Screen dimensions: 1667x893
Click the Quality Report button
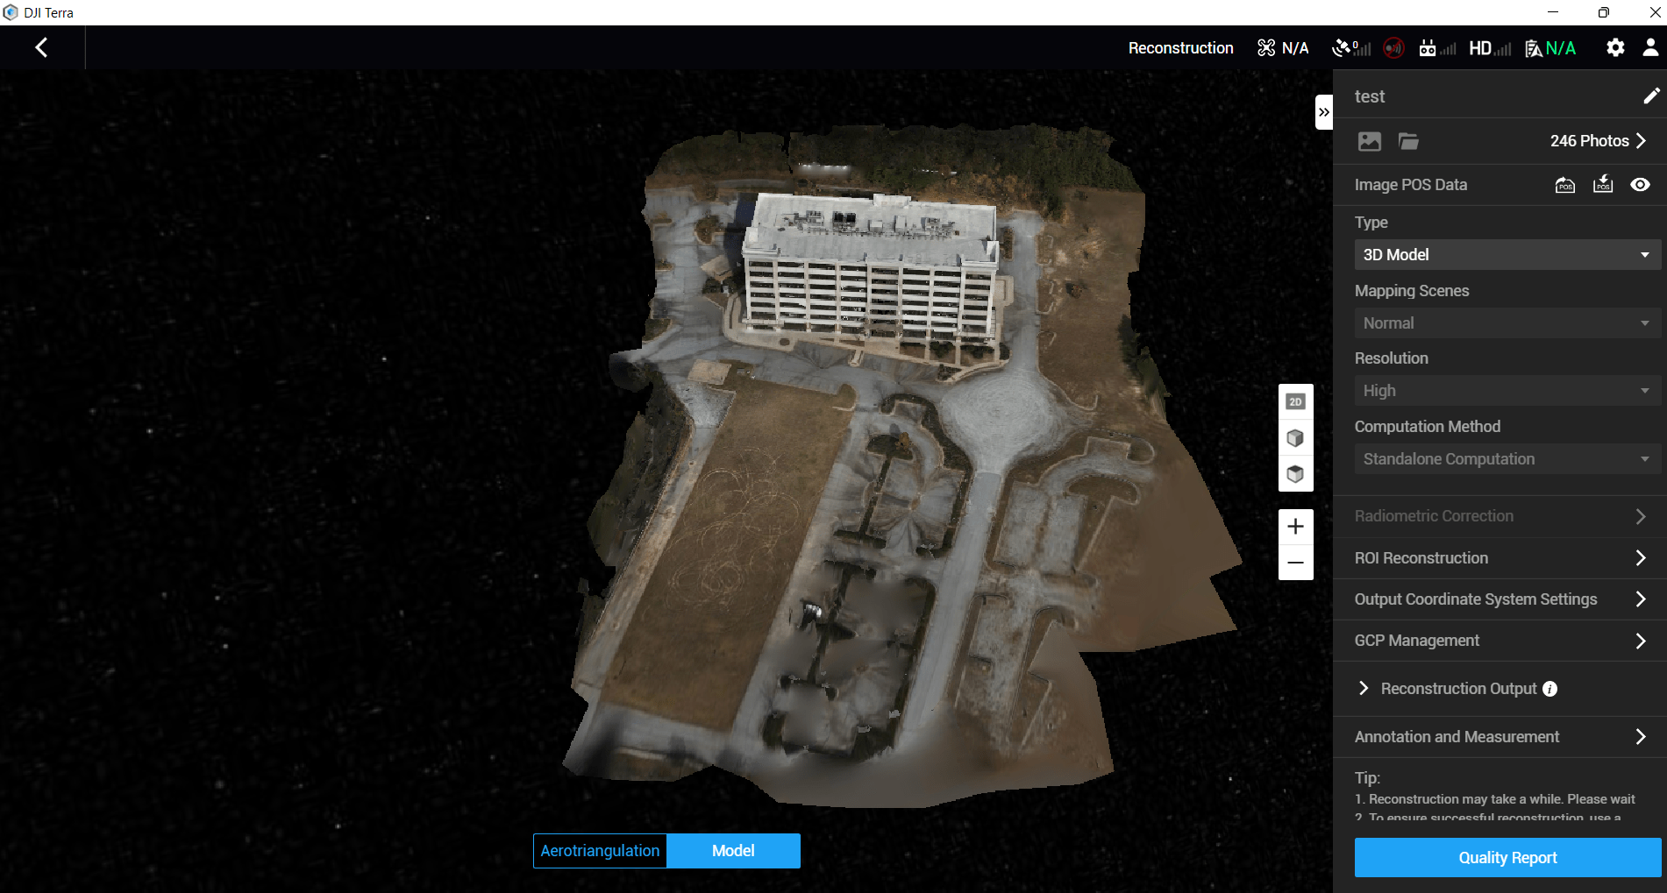(x=1507, y=858)
